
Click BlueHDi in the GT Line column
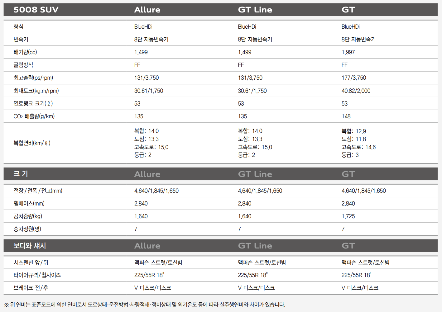pyautogui.click(x=247, y=26)
